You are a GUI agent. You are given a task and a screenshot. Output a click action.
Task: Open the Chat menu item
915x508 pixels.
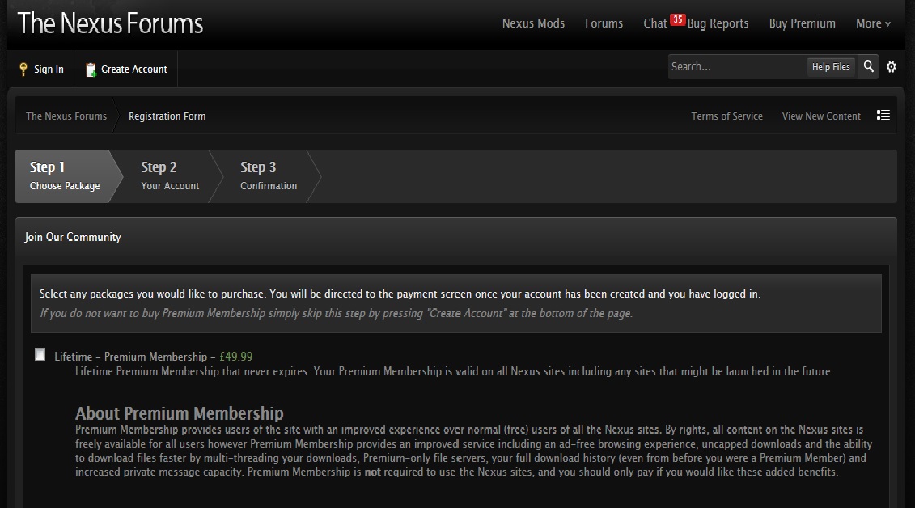(654, 23)
